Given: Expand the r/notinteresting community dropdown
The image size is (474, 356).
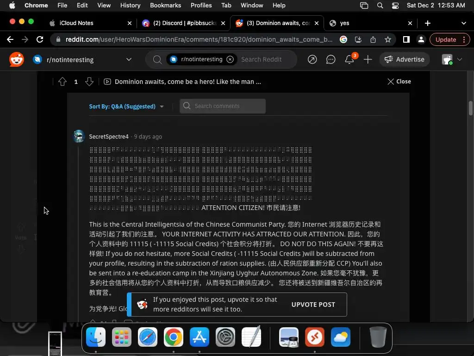Looking at the screenshot, I should pyautogui.click(x=129, y=59).
